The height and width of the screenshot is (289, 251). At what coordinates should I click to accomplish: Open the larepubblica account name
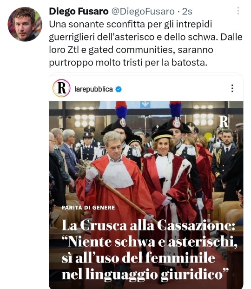(x=93, y=89)
